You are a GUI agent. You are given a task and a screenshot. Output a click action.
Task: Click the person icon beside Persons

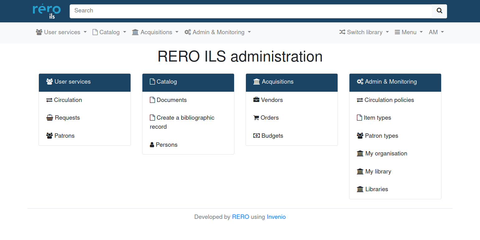(x=152, y=145)
